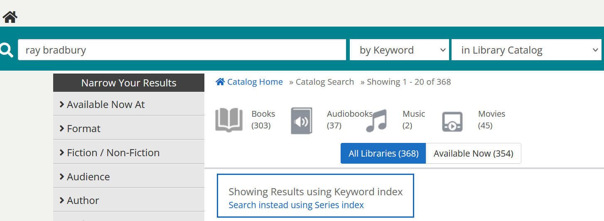This screenshot has width=604, height=221.
Task: Select the Books (303) label
Action: pyautogui.click(x=263, y=120)
